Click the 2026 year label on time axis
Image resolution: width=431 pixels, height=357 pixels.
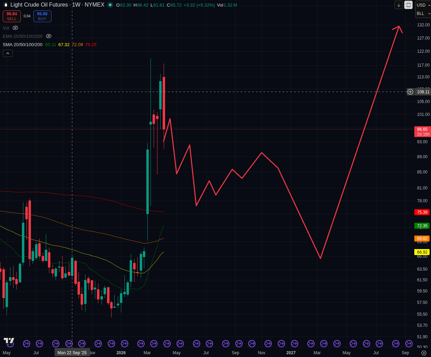[x=121, y=353]
